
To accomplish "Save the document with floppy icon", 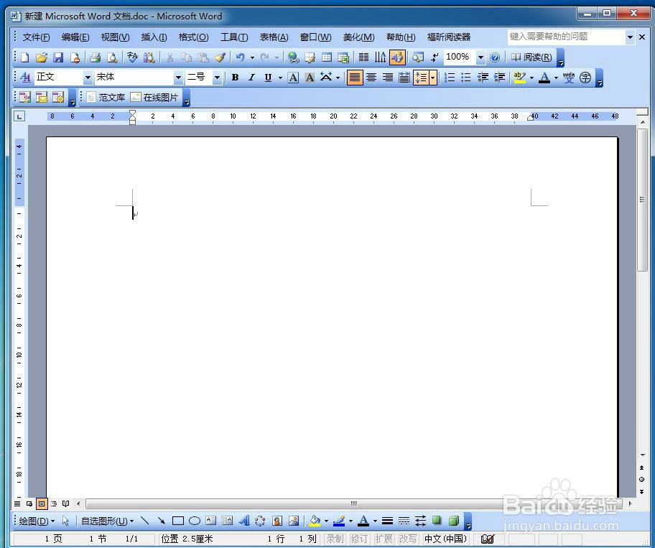I will click(58, 57).
